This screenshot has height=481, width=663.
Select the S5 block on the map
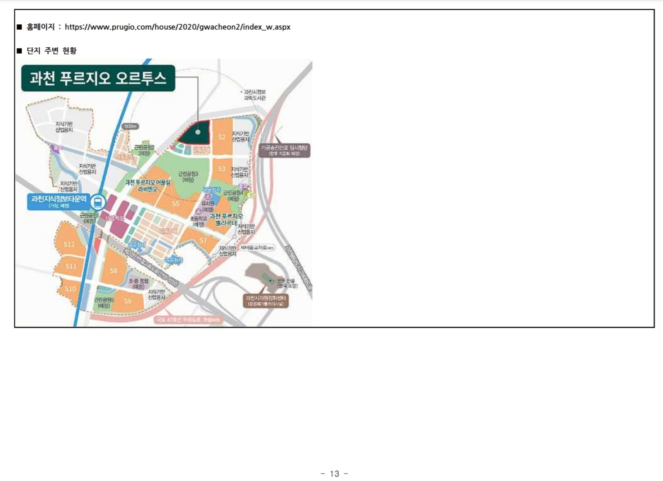pos(176,204)
